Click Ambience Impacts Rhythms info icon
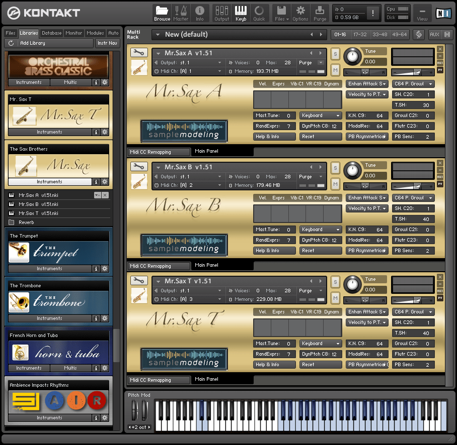Screen dimensions: 457x445 coord(96,418)
